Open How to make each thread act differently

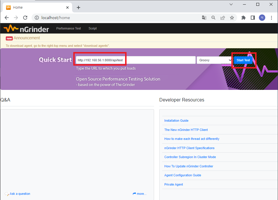click(x=192, y=139)
